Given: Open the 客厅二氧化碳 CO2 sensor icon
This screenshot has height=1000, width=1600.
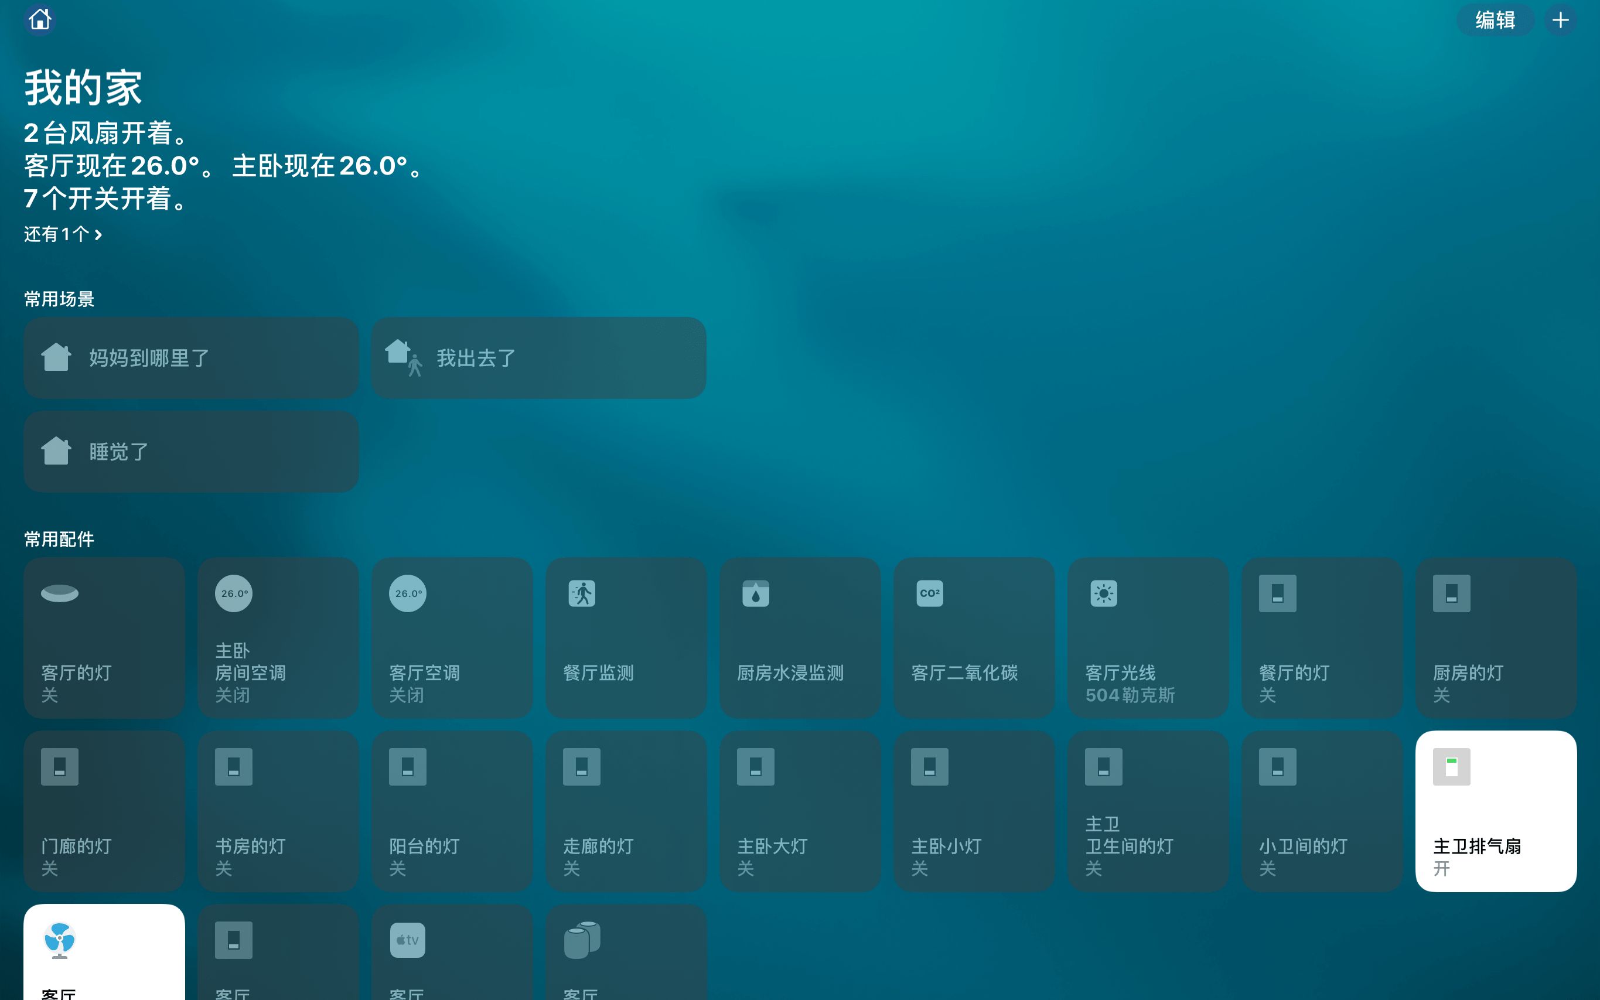Looking at the screenshot, I should click(x=929, y=593).
